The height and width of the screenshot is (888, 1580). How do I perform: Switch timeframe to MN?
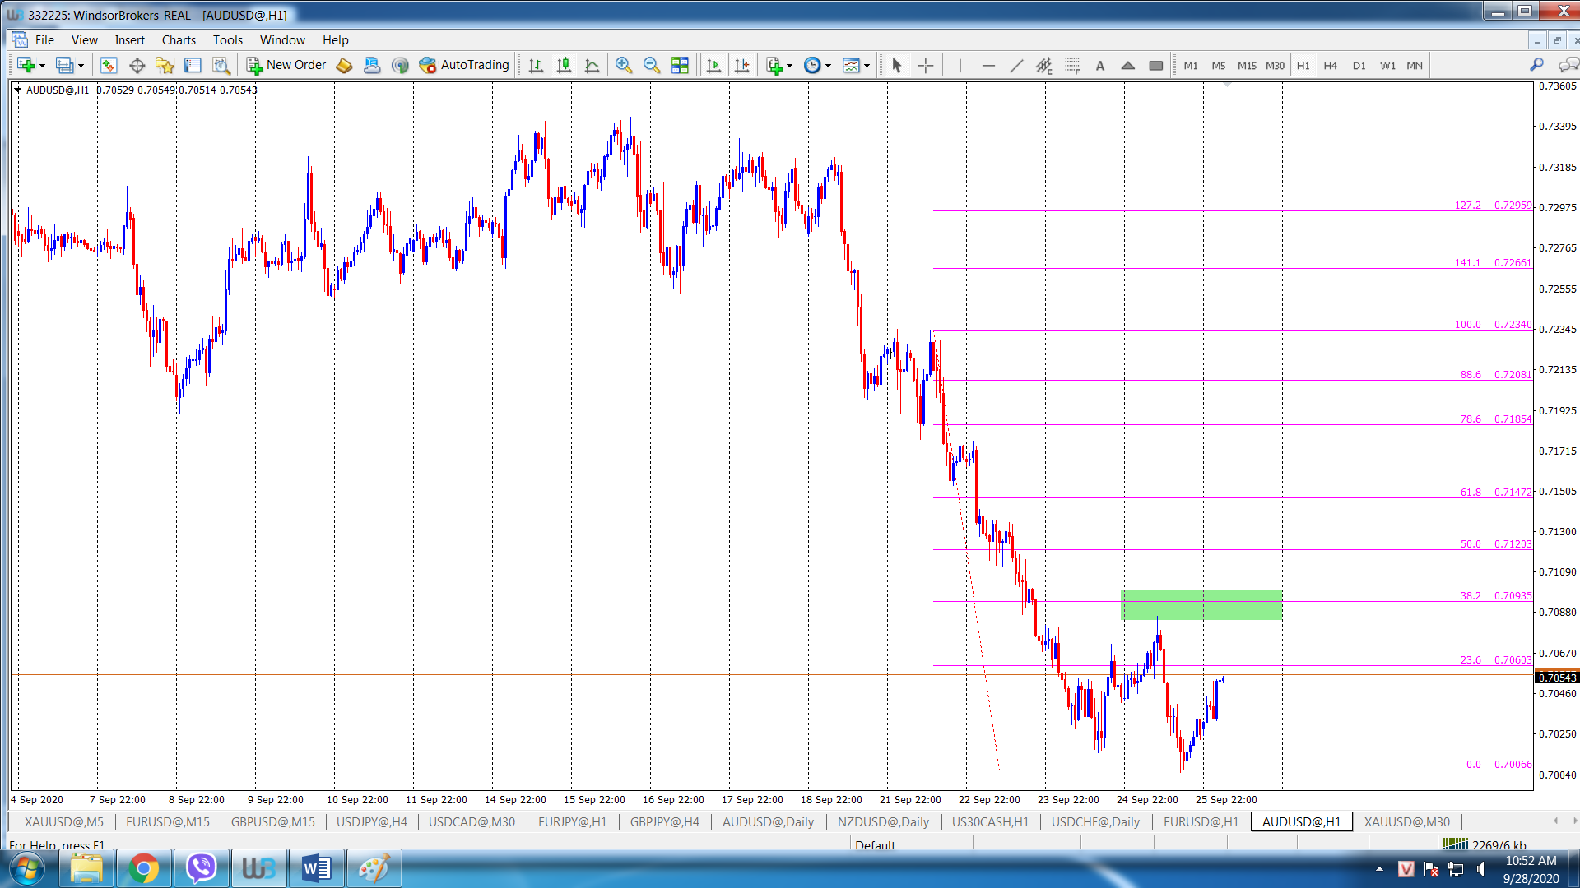1415,65
